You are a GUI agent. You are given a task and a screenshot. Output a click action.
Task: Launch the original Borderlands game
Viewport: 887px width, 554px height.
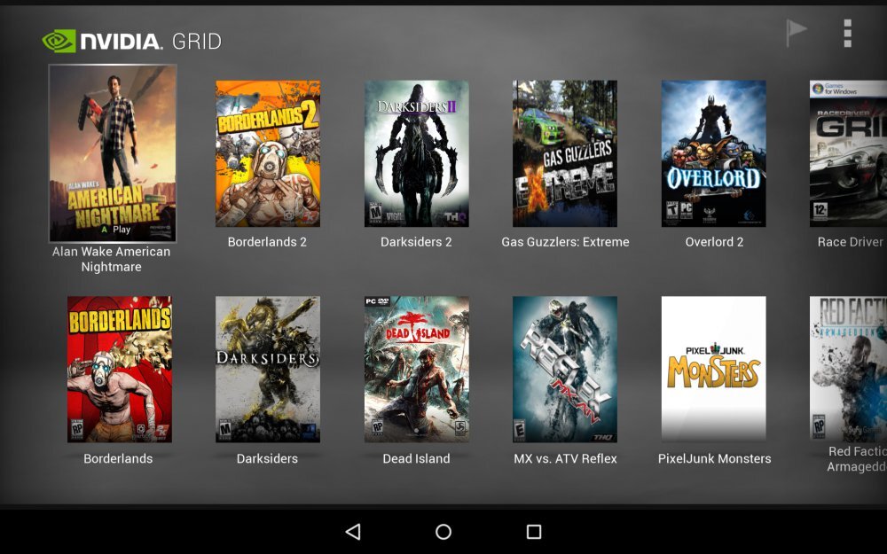pyautogui.click(x=119, y=368)
